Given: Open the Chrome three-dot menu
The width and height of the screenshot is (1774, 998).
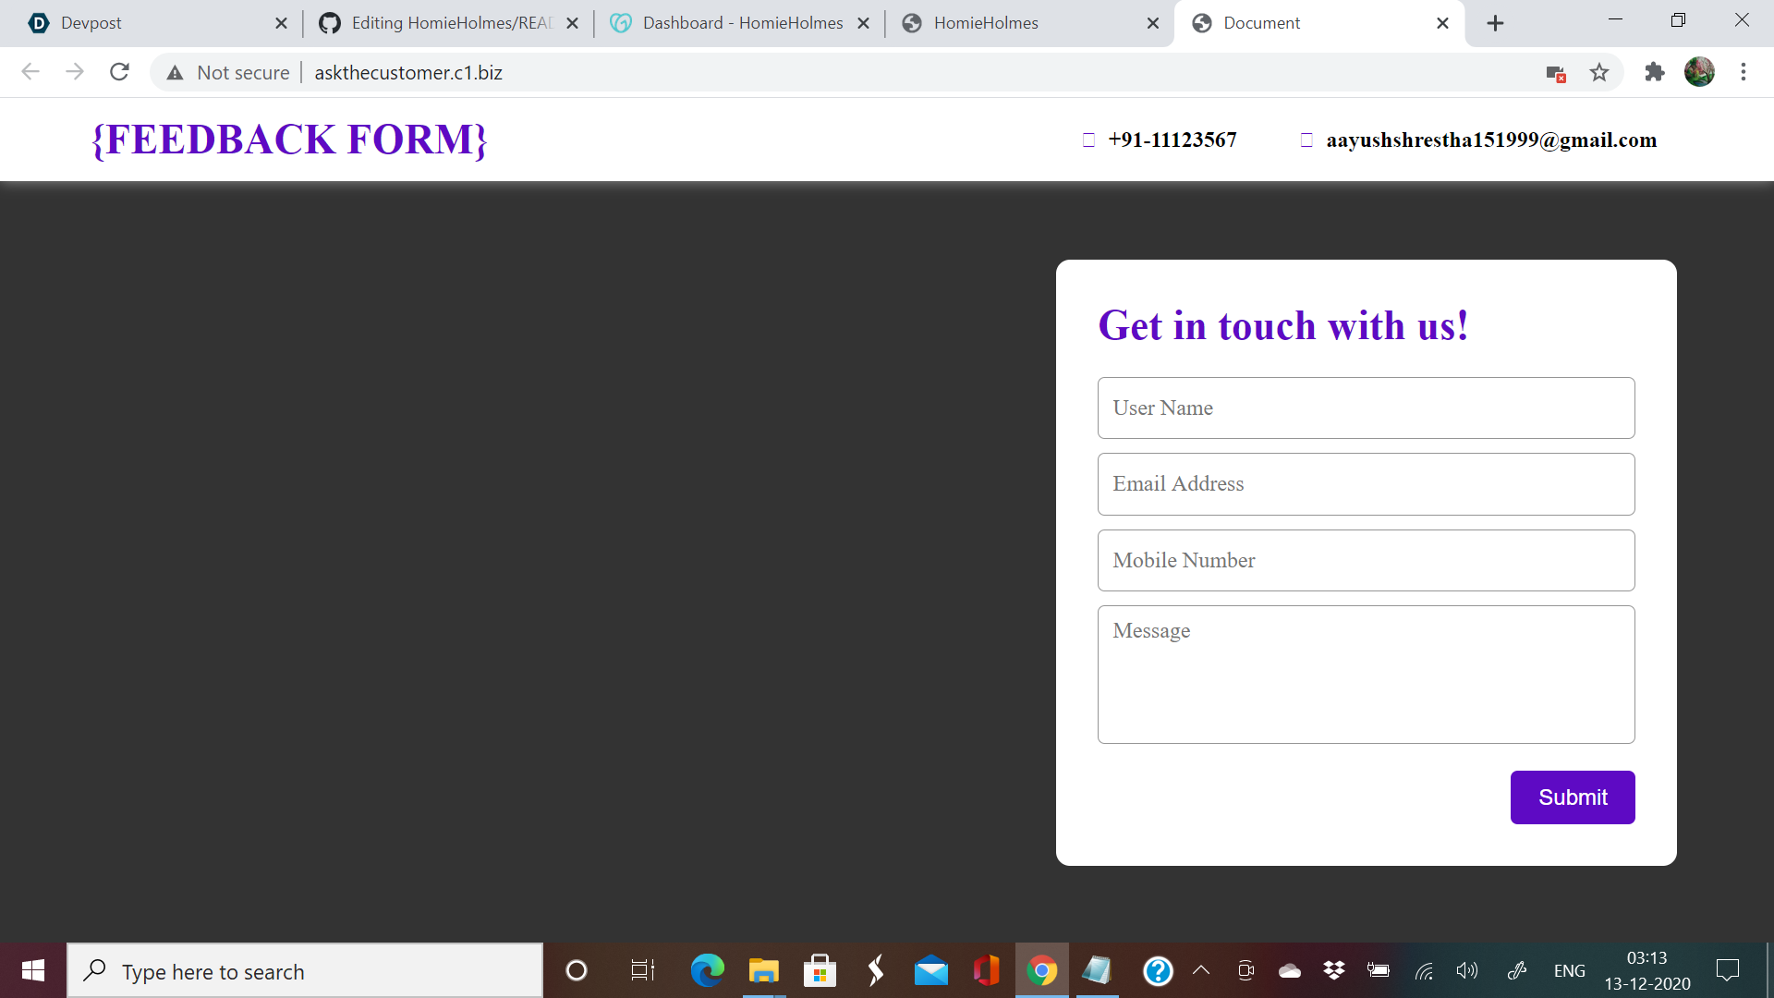Looking at the screenshot, I should (x=1743, y=72).
